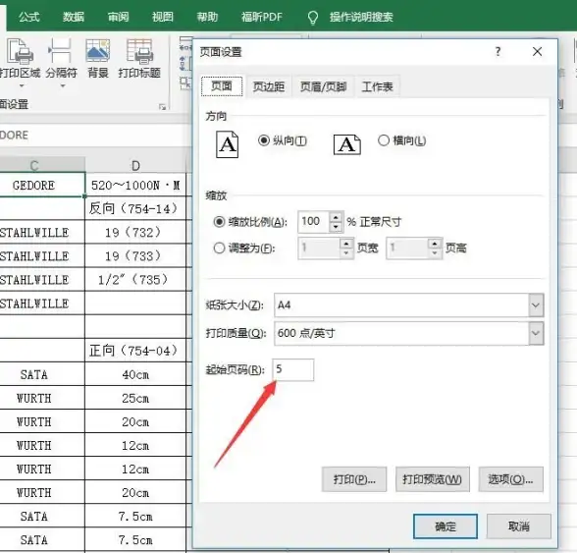Increase the 页高 pages tall spinner

435,244
